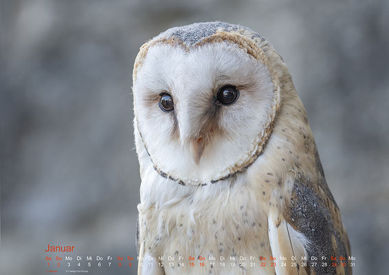Viewport: 389px width, 275px height.
Task: Select date 12 in the calendar strip
Action: tap(161, 265)
